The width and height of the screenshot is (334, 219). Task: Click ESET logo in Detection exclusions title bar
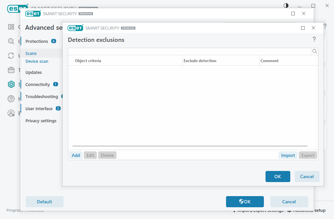point(75,28)
